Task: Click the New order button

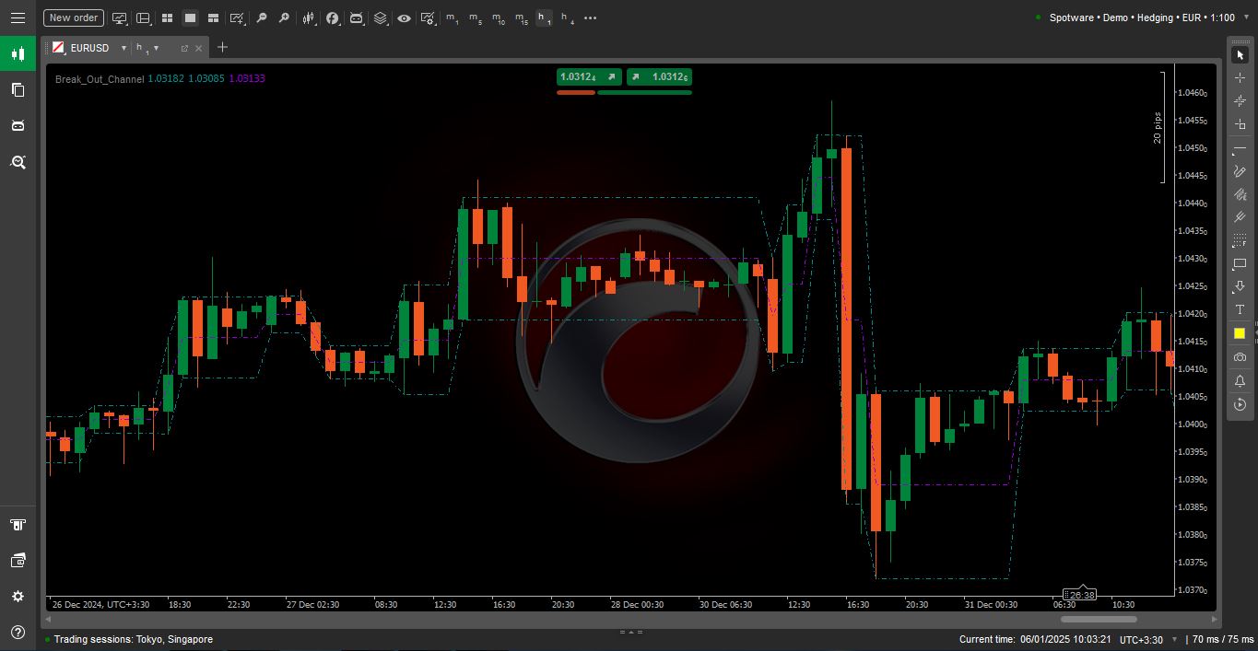Action: pyautogui.click(x=73, y=17)
